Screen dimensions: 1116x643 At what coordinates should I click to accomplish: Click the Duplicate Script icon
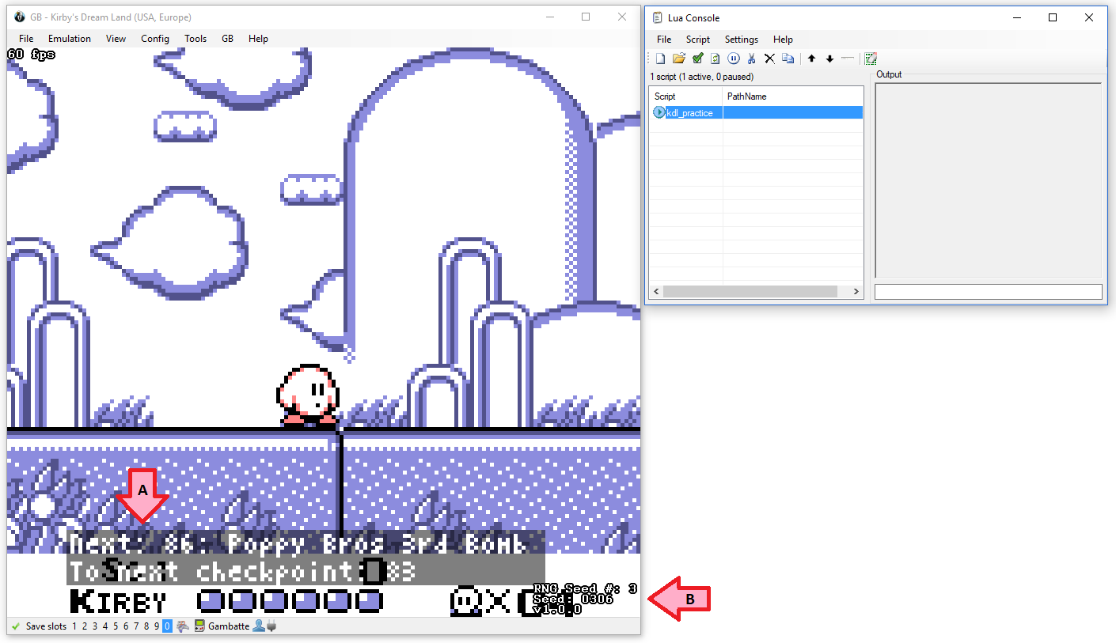788,59
